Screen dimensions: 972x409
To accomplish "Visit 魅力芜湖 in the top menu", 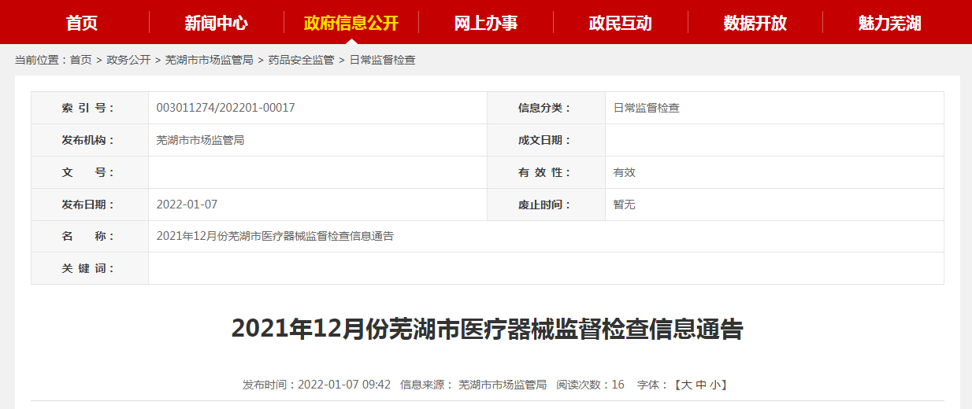I will coord(890,23).
